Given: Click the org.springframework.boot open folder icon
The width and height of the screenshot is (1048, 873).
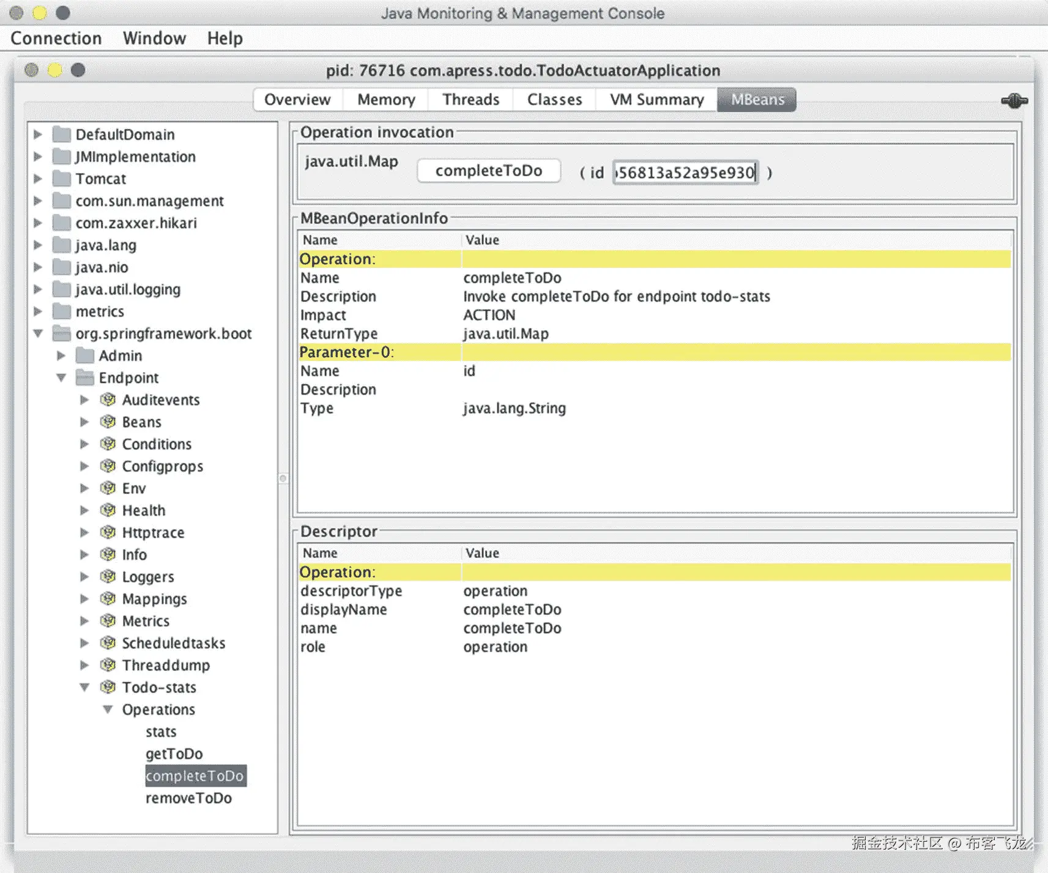Looking at the screenshot, I should pyautogui.click(x=61, y=333).
